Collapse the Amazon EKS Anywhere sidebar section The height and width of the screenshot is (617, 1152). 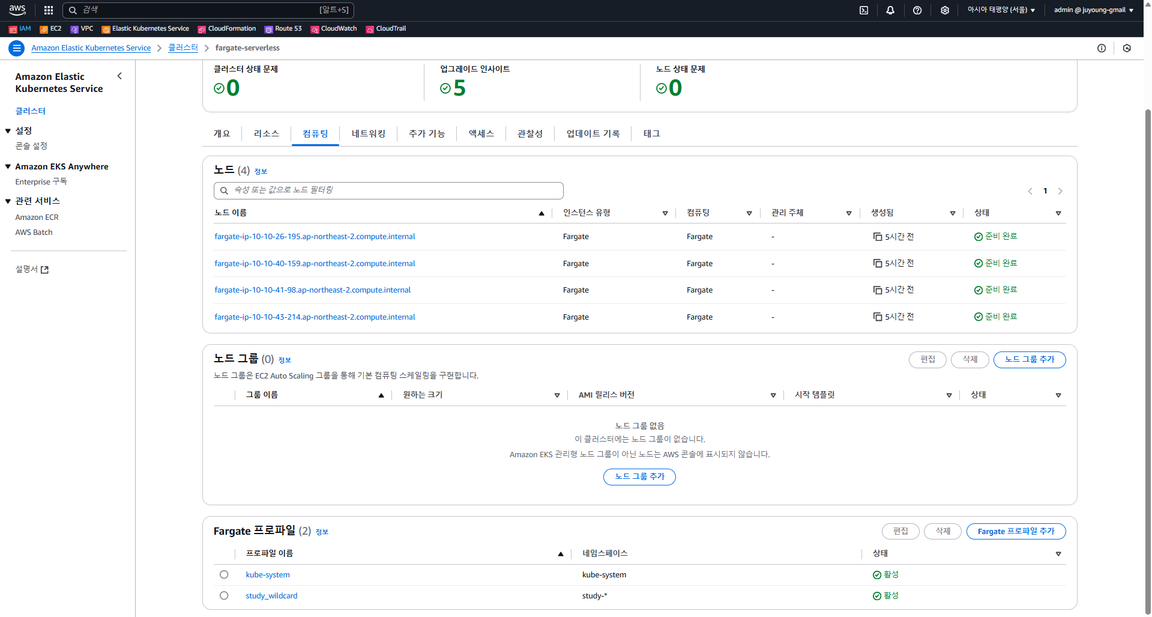pos(8,166)
